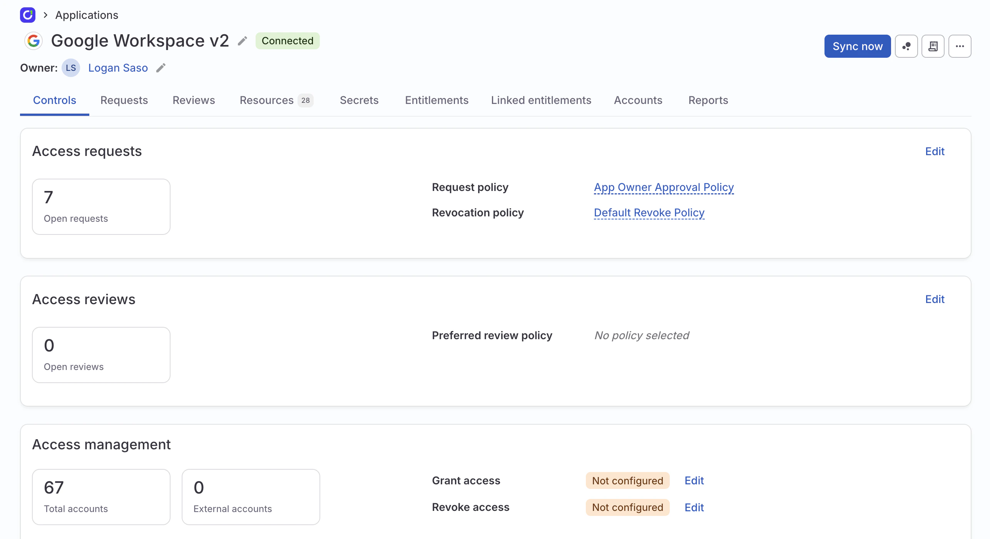Open the App Owner Approval Policy link

(x=663, y=187)
